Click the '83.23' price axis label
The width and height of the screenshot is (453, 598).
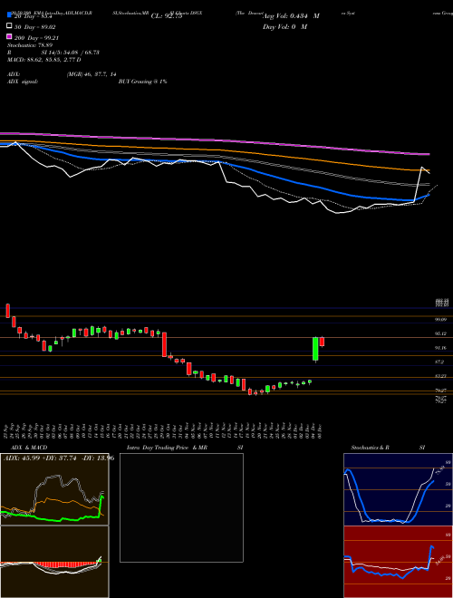[441, 376]
